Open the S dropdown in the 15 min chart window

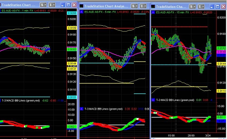click(192, 7)
